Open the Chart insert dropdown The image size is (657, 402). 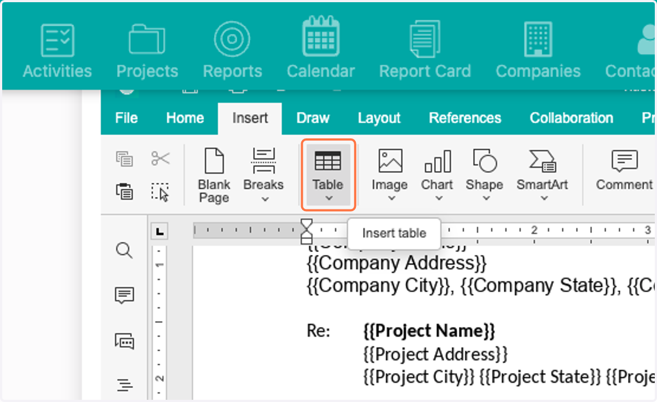tap(437, 176)
